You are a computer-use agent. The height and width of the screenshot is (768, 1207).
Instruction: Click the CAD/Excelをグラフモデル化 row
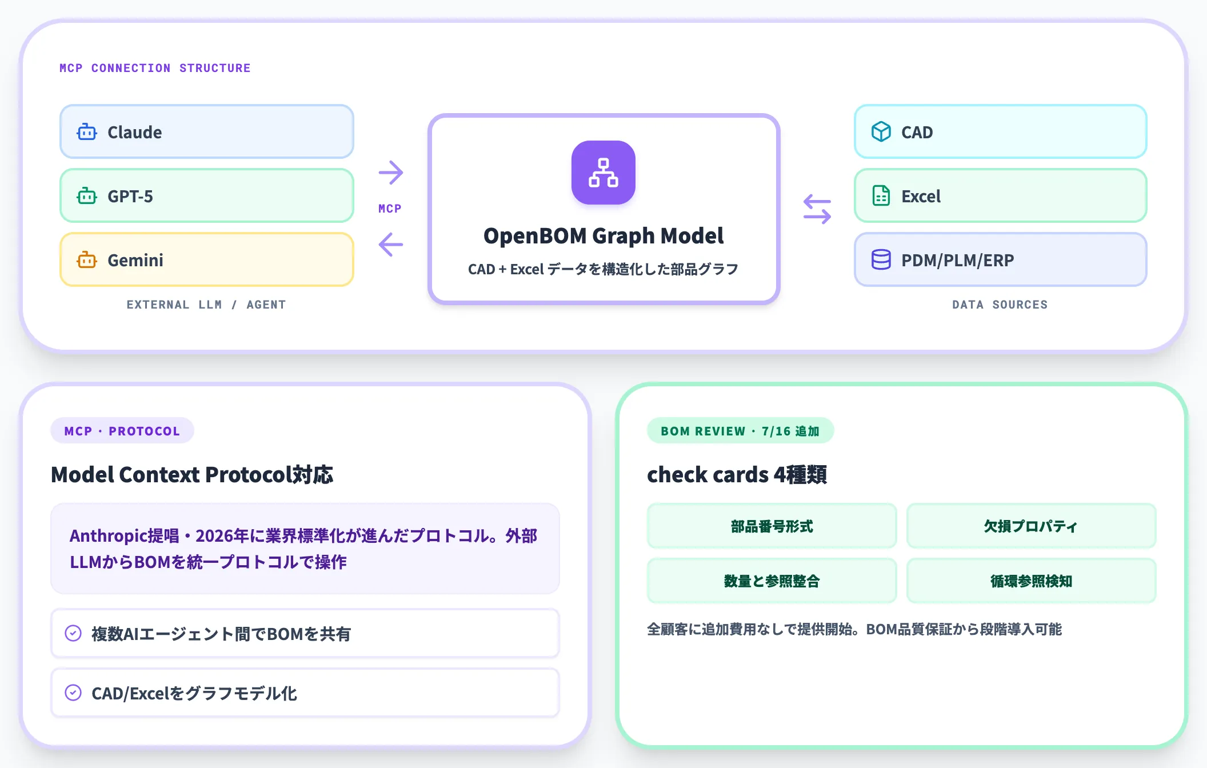(305, 693)
